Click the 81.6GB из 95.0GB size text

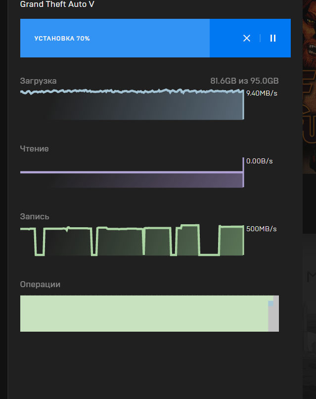click(244, 81)
